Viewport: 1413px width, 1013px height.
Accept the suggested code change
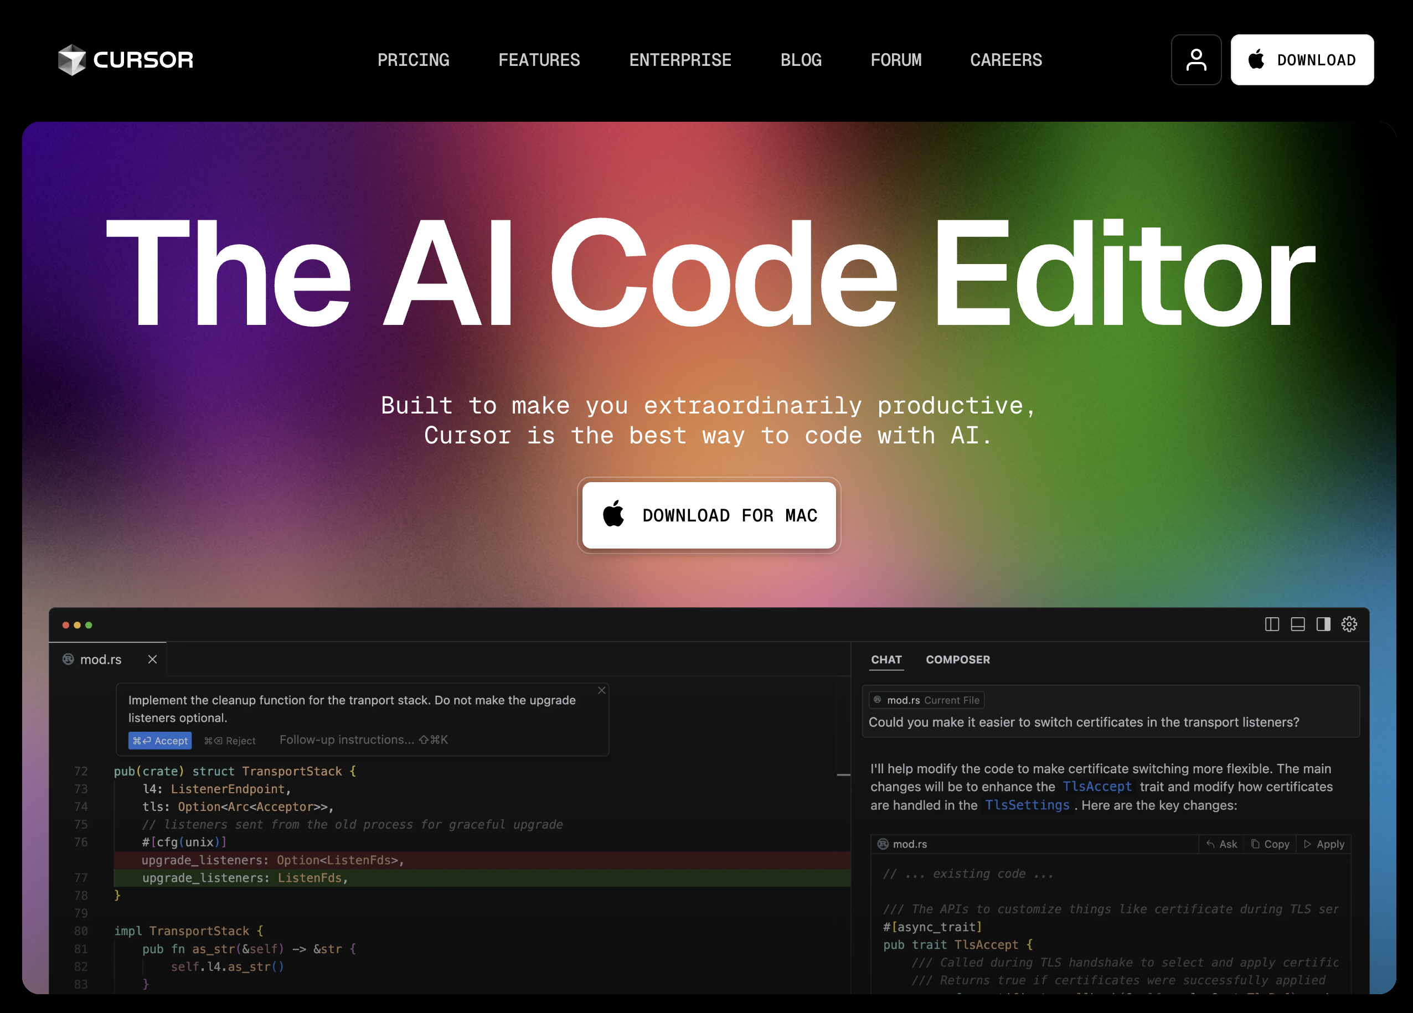(160, 740)
